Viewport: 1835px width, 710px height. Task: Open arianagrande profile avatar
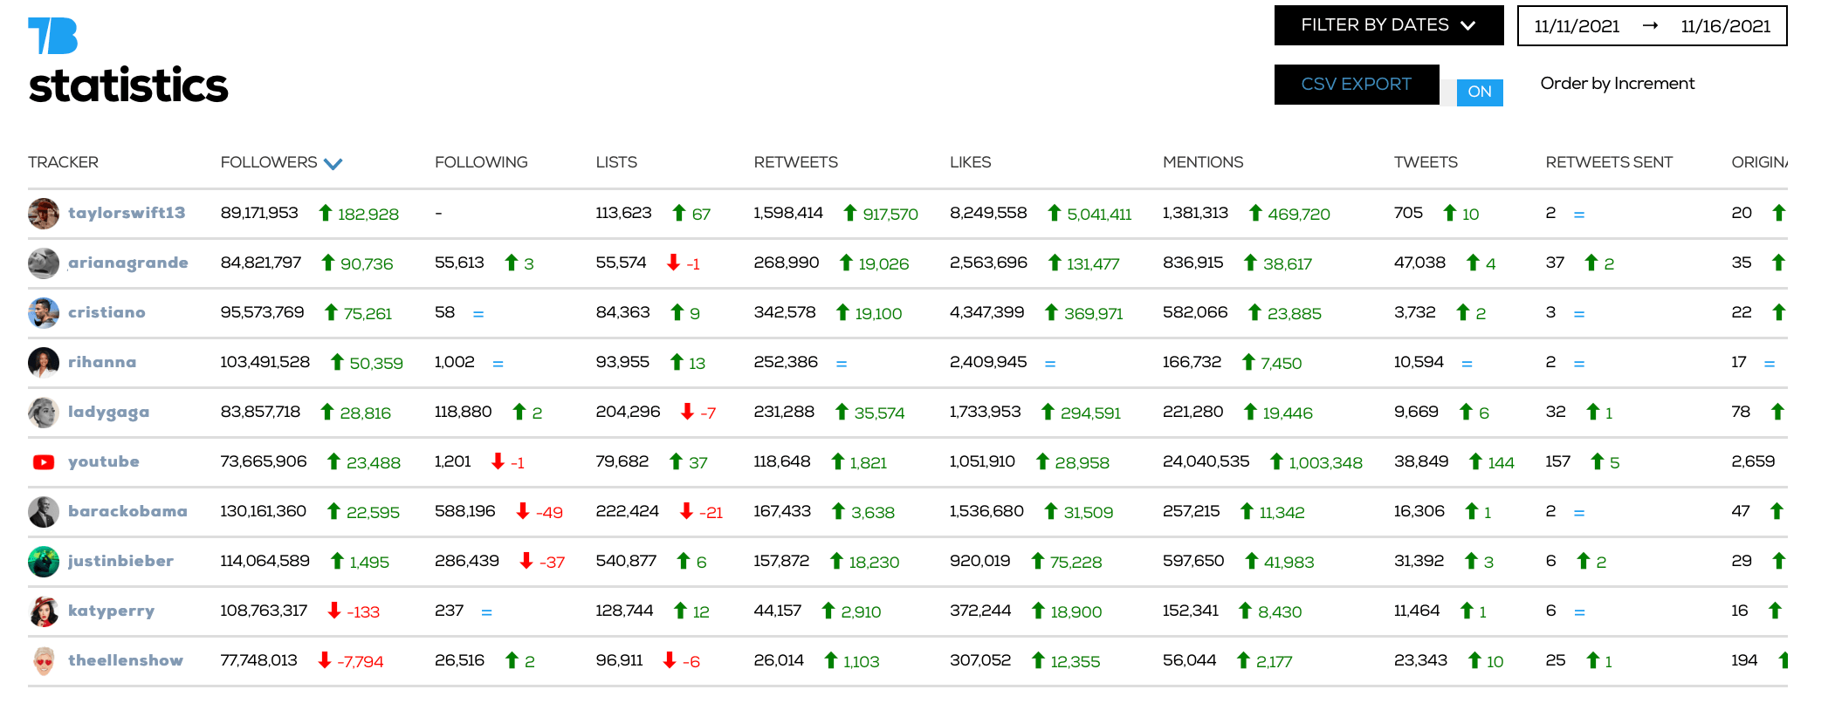click(44, 263)
